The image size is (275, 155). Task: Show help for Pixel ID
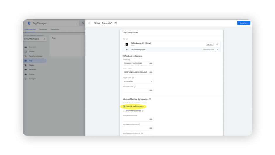point(129,60)
